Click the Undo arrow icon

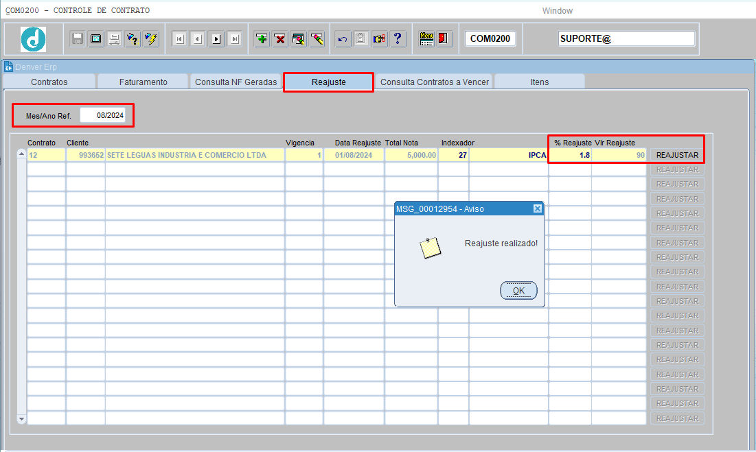pos(343,39)
